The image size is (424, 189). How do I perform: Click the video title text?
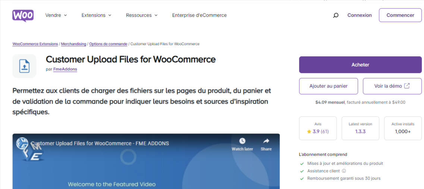pyautogui.click(x=100, y=143)
